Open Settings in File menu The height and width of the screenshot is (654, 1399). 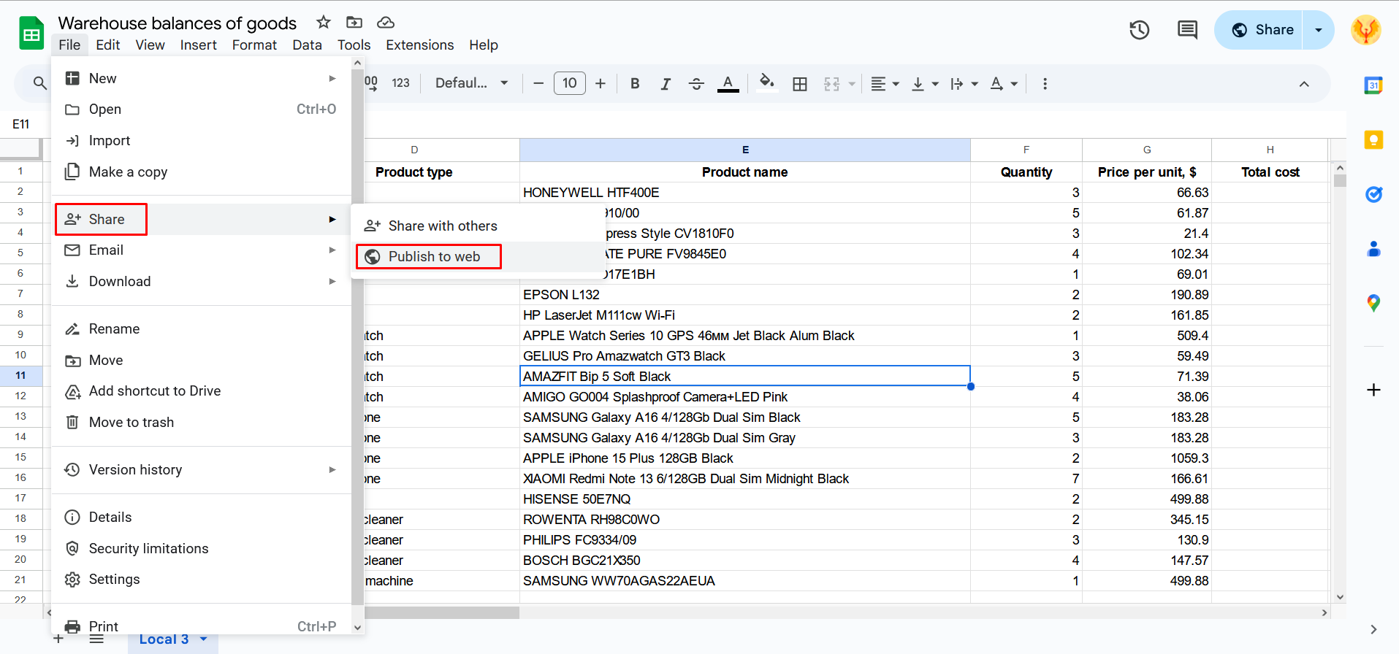[202, 580]
